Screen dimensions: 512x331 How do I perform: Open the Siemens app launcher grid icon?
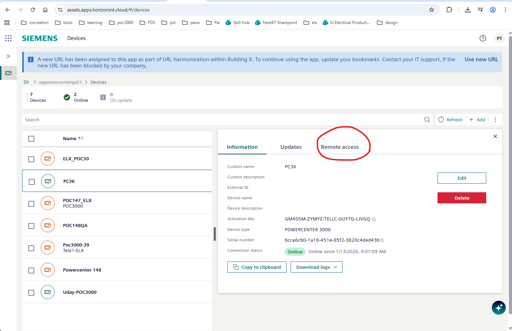(x=8, y=38)
